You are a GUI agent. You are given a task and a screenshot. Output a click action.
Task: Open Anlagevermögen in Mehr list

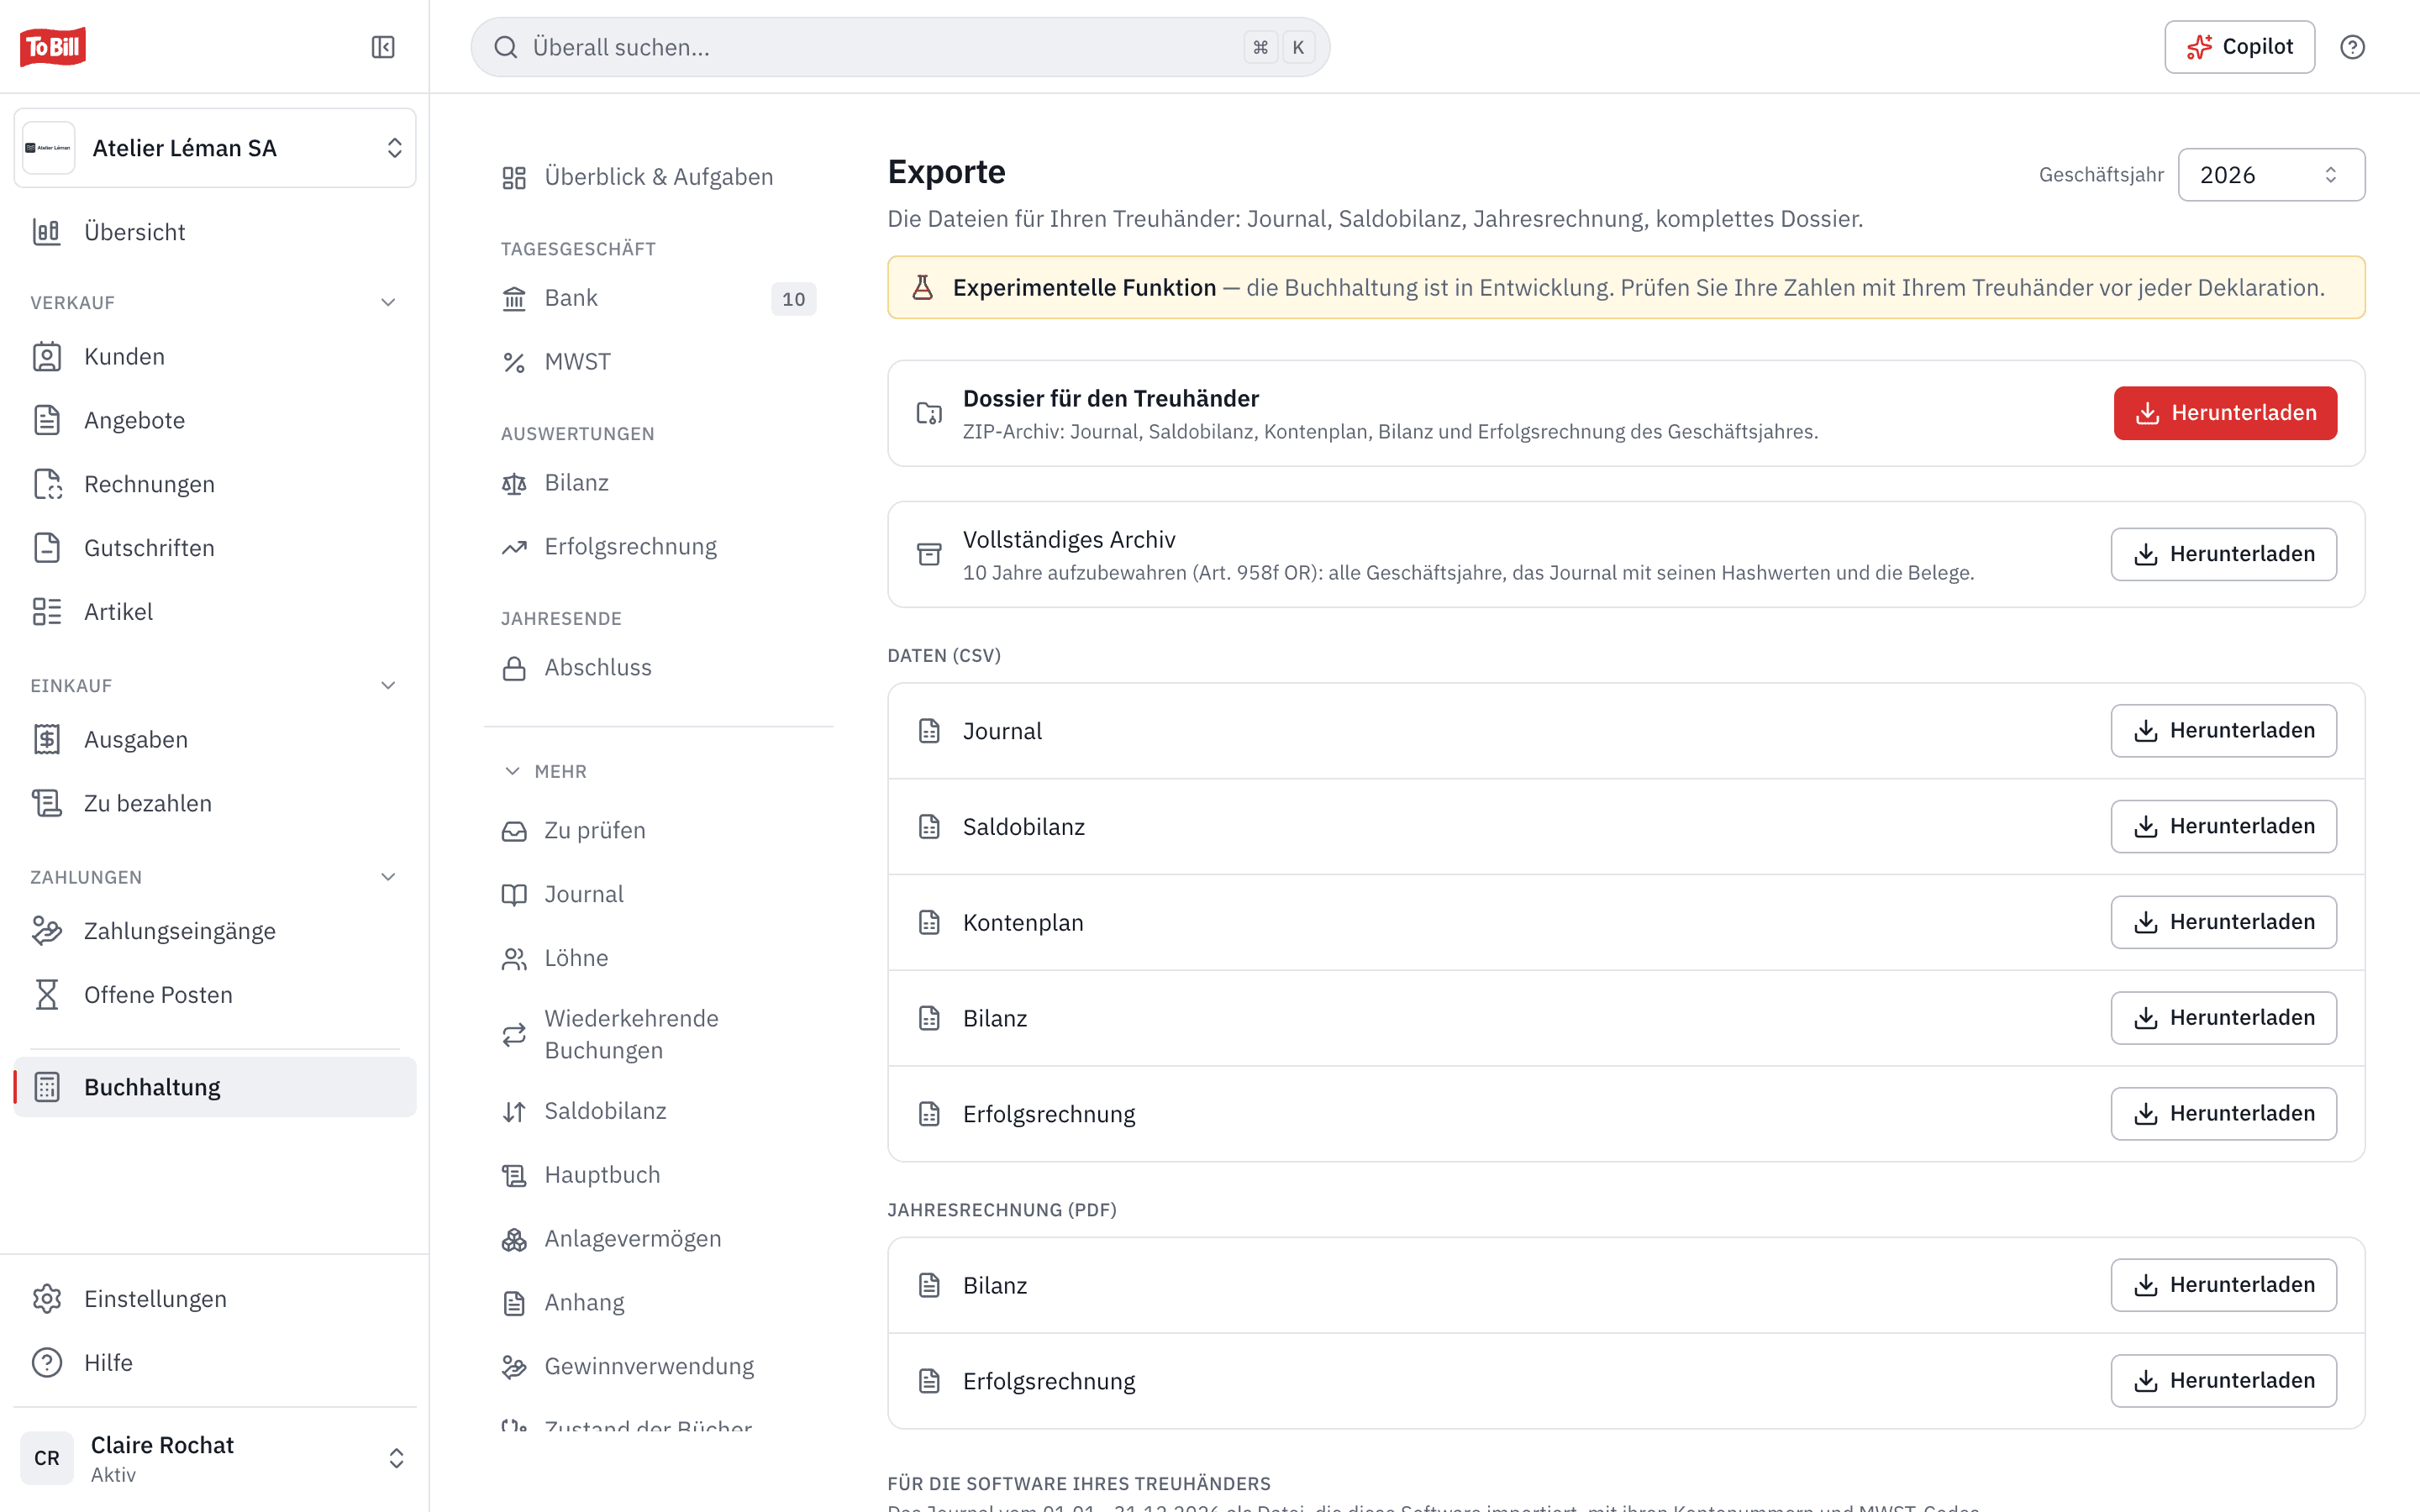coord(659,1239)
